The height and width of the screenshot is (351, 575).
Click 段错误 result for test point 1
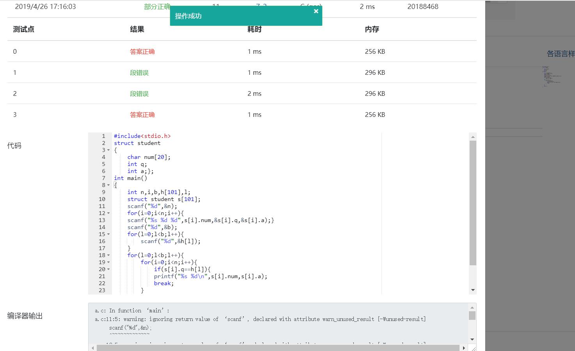139,72
